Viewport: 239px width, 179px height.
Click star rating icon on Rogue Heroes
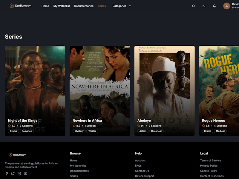point(203,126)
